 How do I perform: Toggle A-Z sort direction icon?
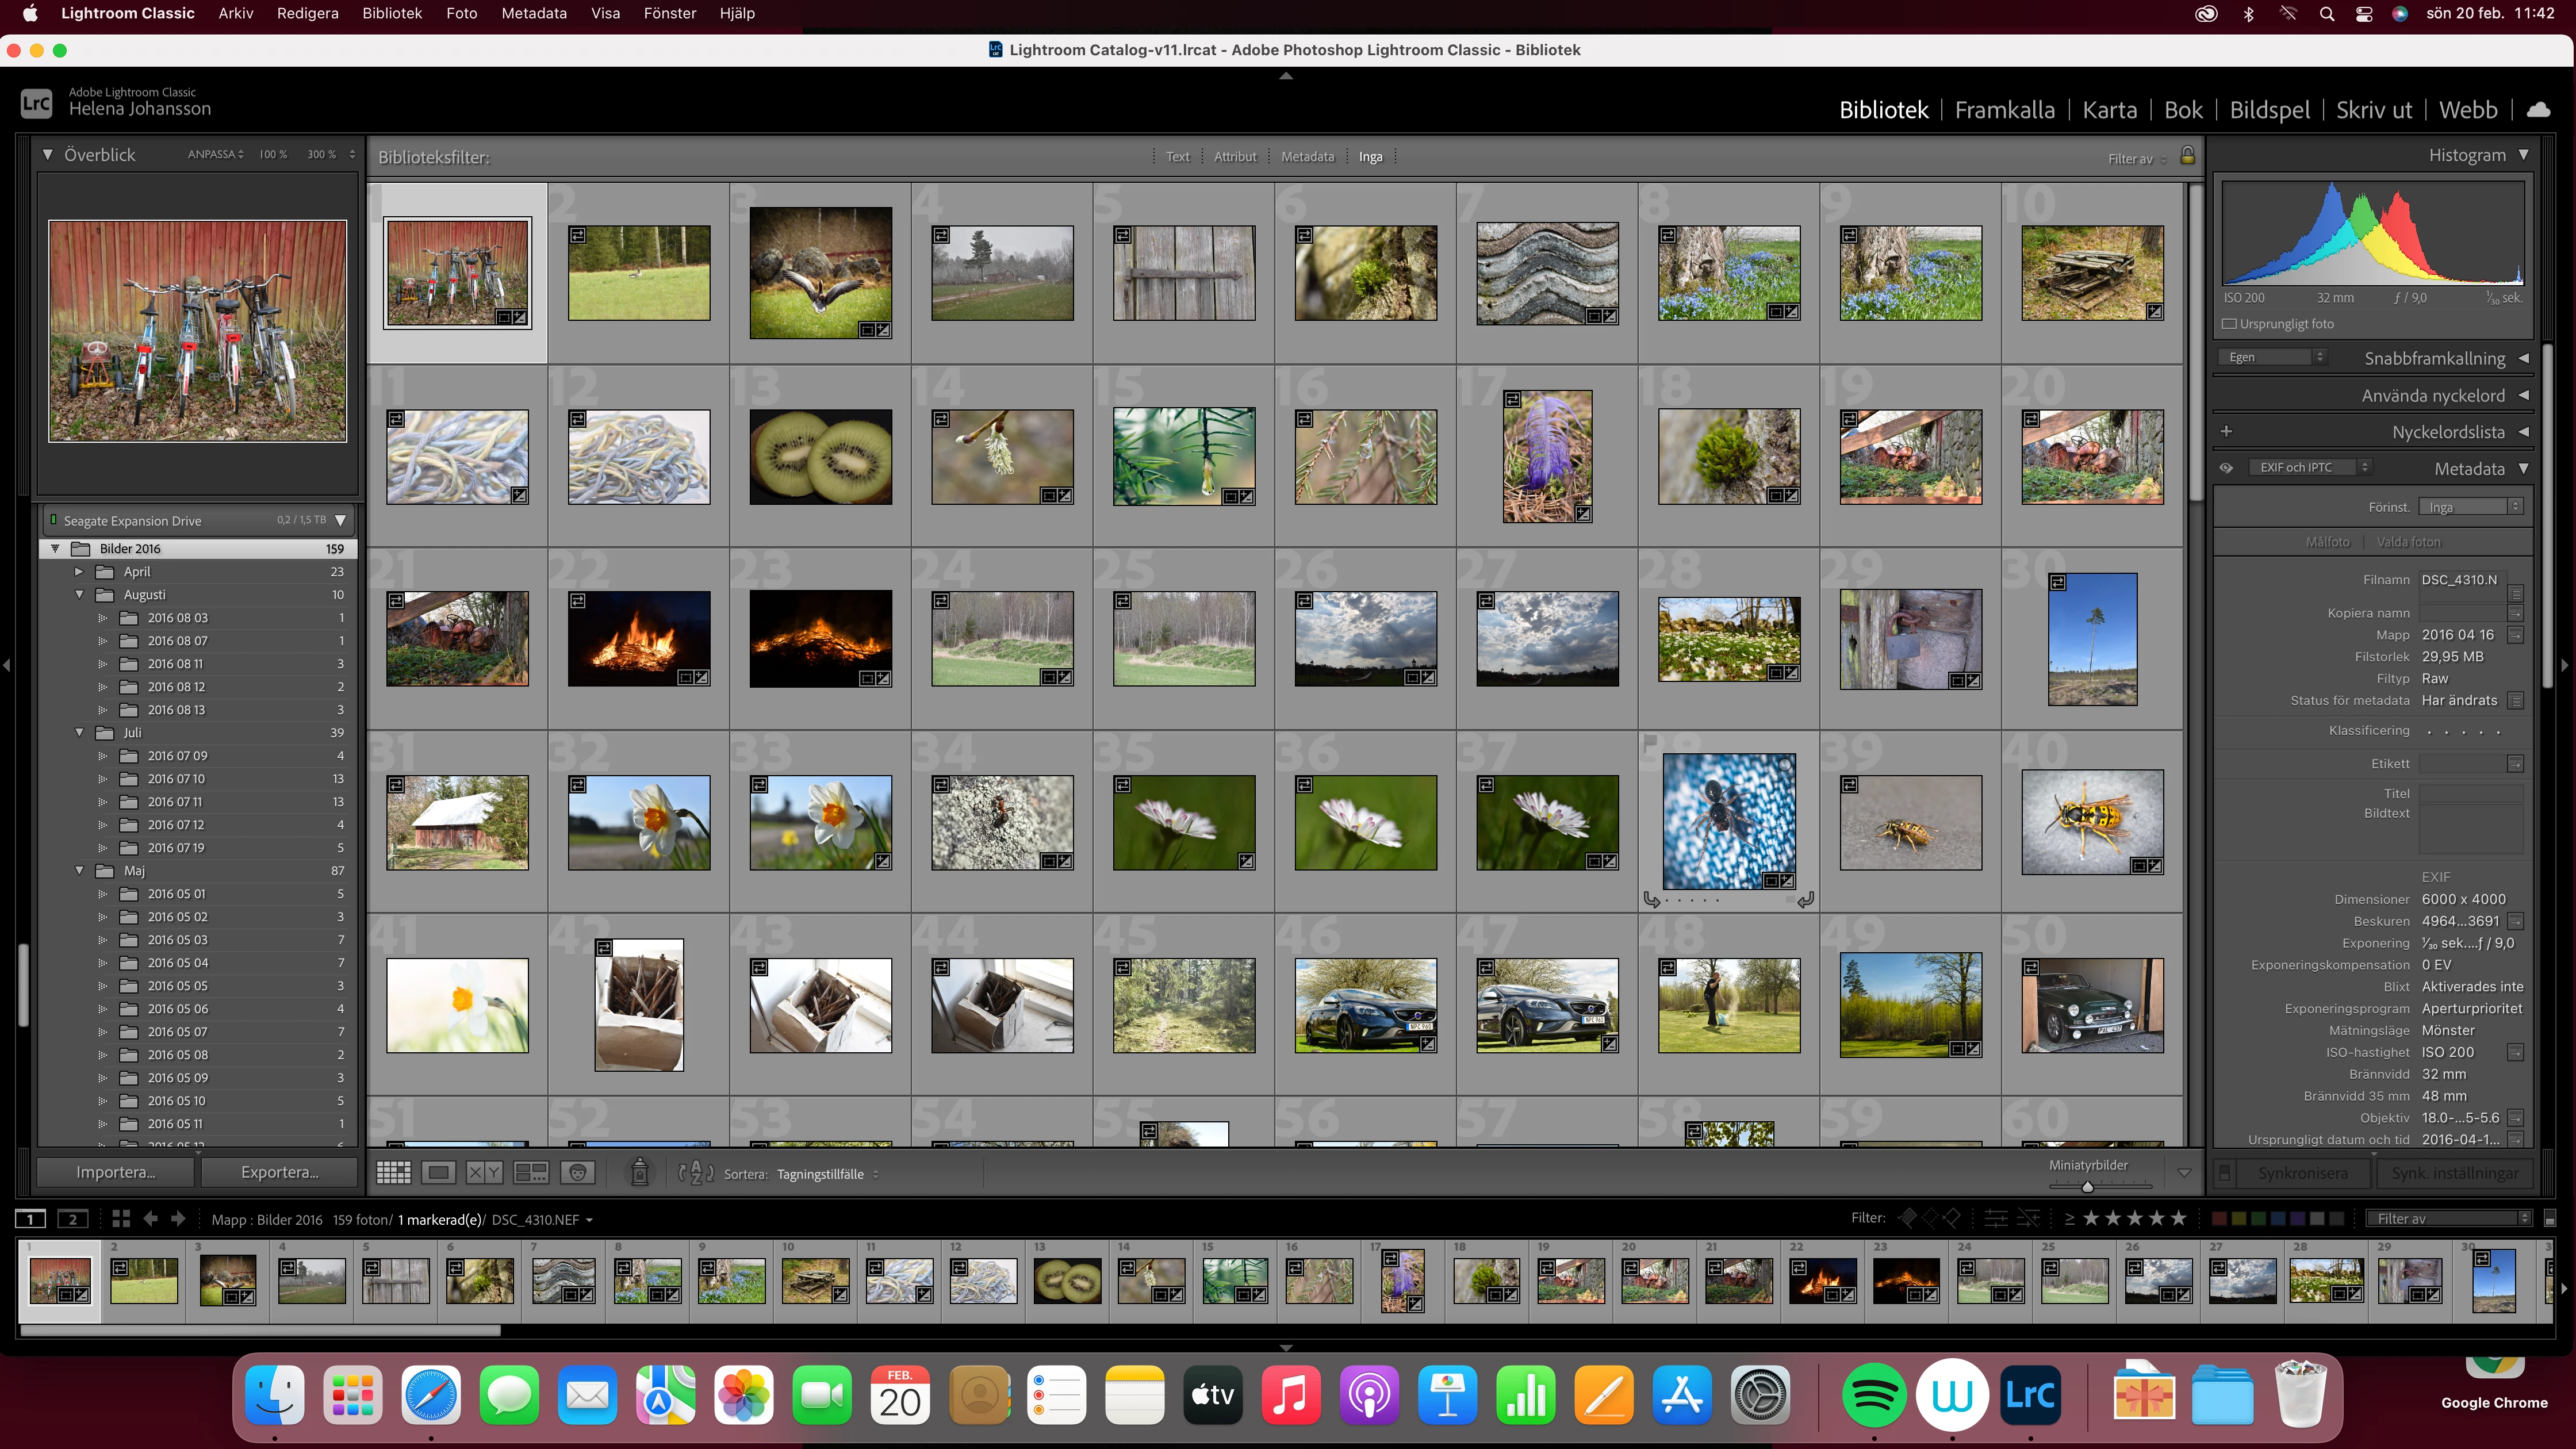(696, 1173)
